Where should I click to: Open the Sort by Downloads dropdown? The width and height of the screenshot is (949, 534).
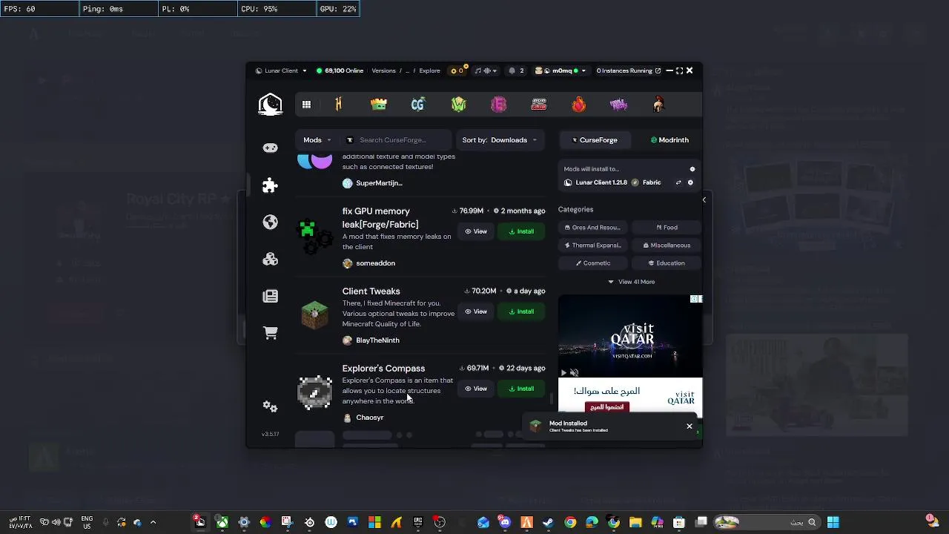click(499, 139)
